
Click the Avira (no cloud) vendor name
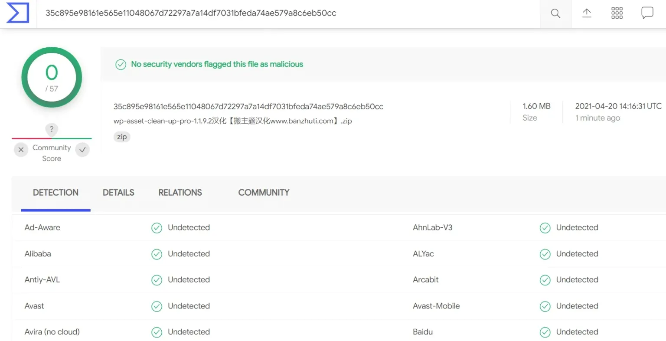click(52, 332)
